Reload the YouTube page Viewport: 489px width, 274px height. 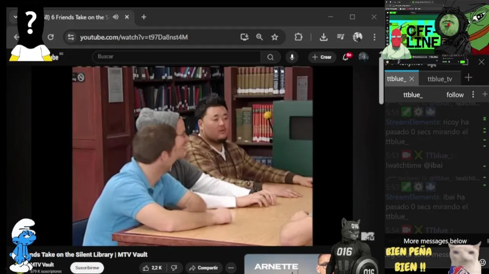[50, 37]
